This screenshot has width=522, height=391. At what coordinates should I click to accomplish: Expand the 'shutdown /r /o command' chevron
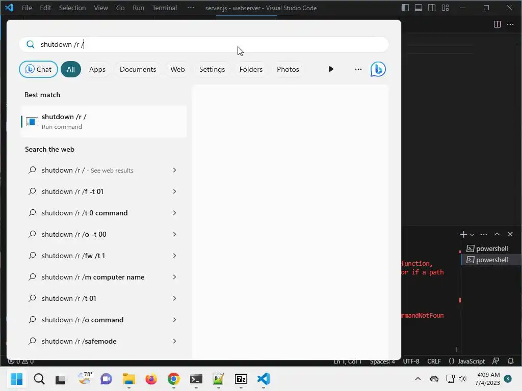[174, 320]
